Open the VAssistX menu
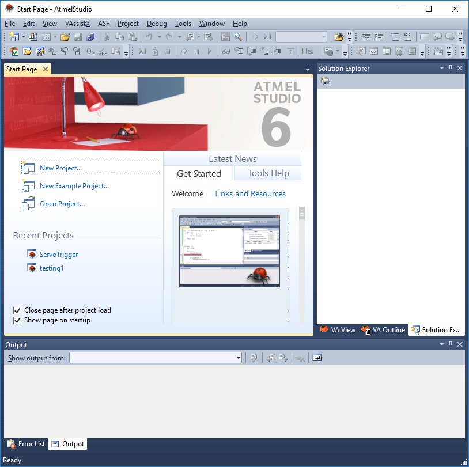This screenshot has height=467, width=469. tap(77, 24)
